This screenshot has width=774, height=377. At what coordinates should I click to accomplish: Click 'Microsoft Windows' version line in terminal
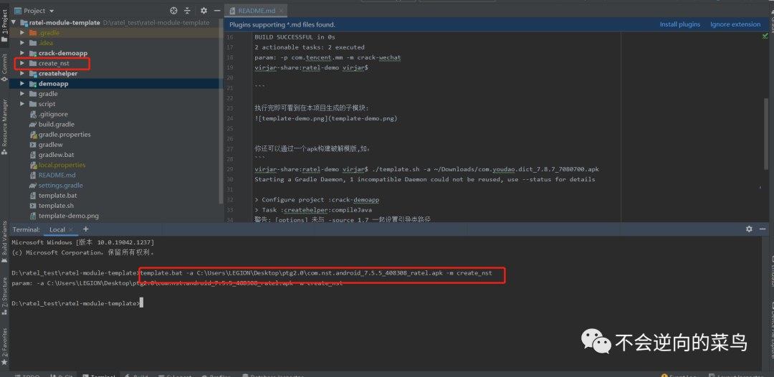83,242
